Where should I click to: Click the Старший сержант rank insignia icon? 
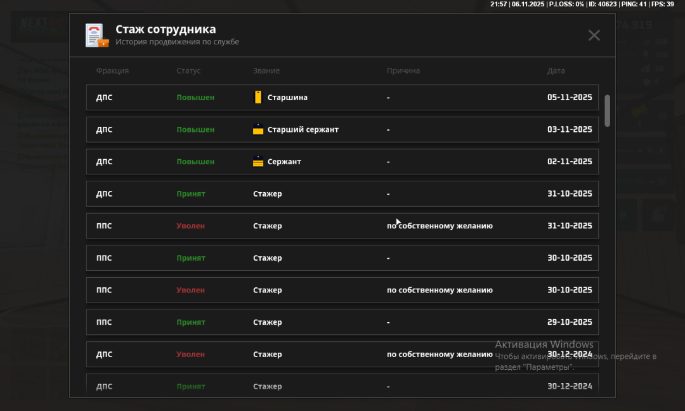coord(258,129)
